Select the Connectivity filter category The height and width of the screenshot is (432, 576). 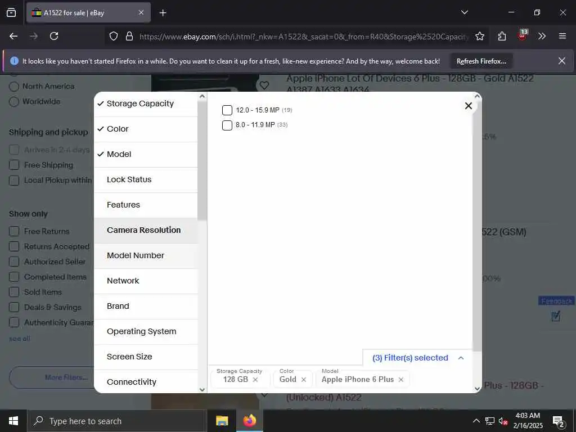click(x=146, y=382)
